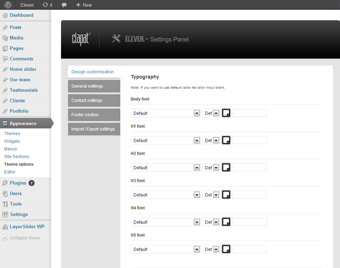This screenshot has width=340, height=268.
Task: Expand the H3 font family dropdown
Action: pyautogui.click(x=166, y=195)
